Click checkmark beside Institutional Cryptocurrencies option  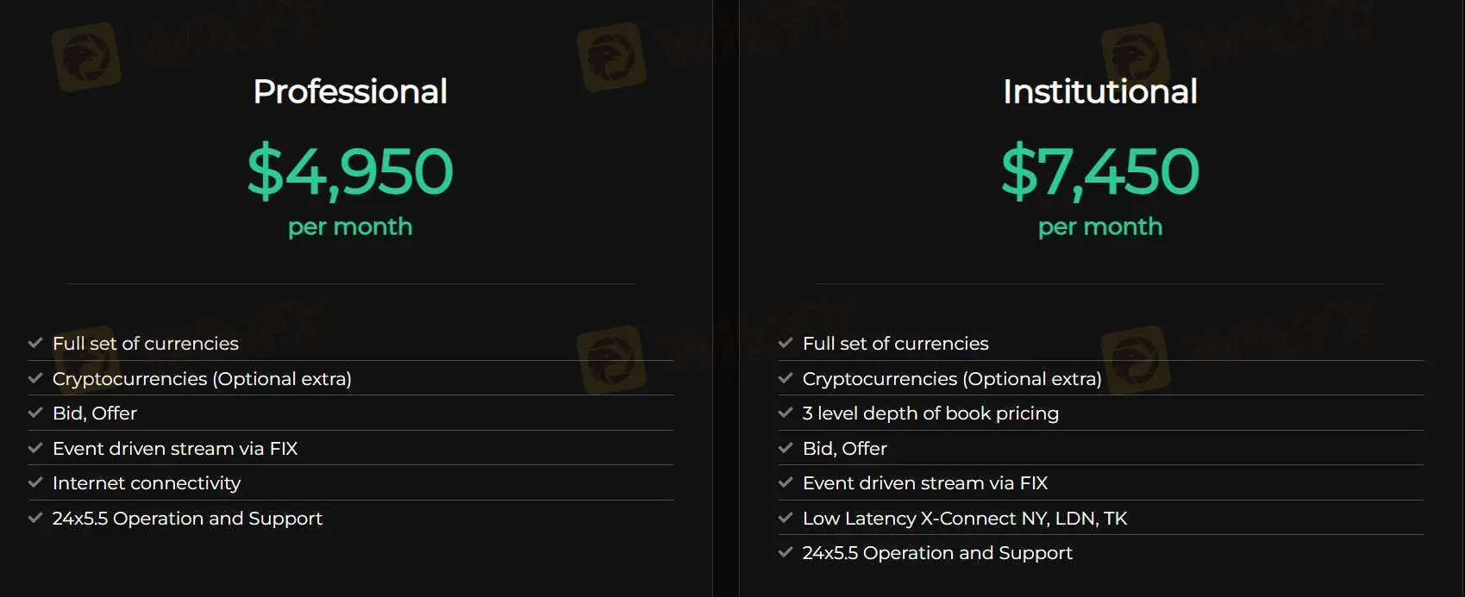[786, 378]
